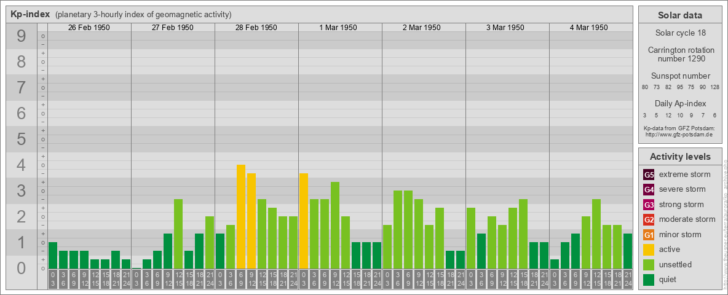Click the 12-15h bar on 27 Feb 1950
This screenshot has height=295, width=728.
coord(178,234)
